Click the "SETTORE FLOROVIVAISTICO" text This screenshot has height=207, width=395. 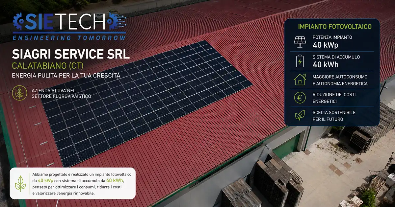pos(62,96)
